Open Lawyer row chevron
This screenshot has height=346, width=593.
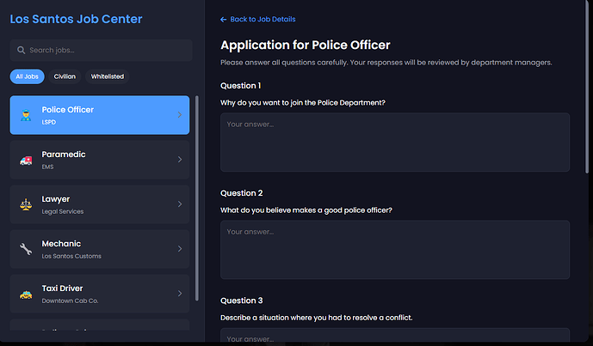180,203
